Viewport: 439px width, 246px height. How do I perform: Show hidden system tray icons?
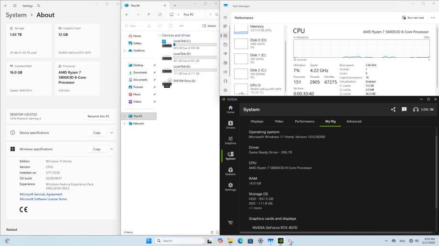(x=386, y=241)
